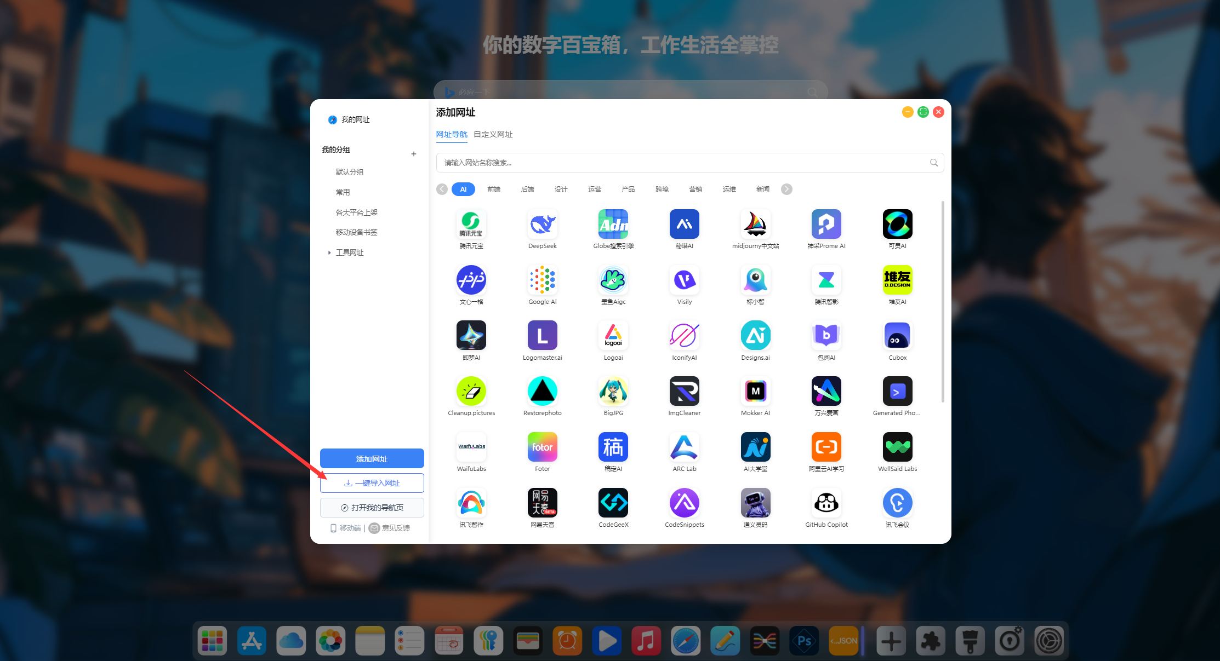Screen dimensions: 1220x661
Task: Select the ARC Lab icon
Action: point(684,447)
